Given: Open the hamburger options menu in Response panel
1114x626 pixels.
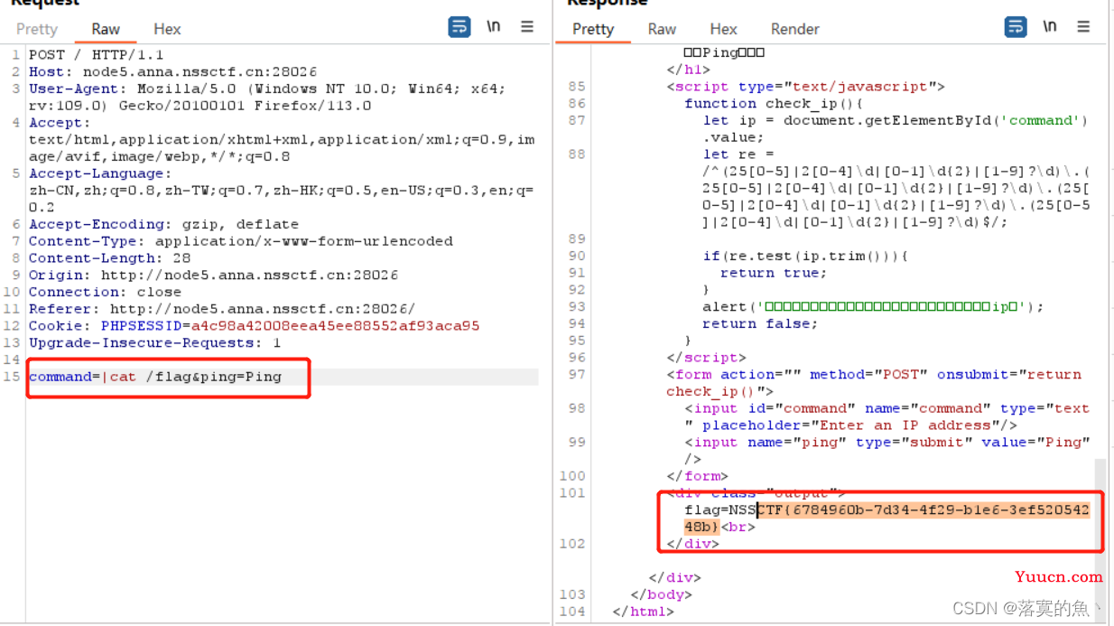Looking at the screenshot, I should 1083,27.
